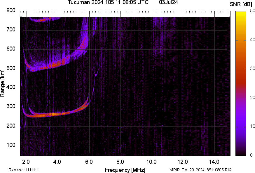Click the colorbar value '10'
255x173 pixels.
pyautogui.click(x=252, y=126)
